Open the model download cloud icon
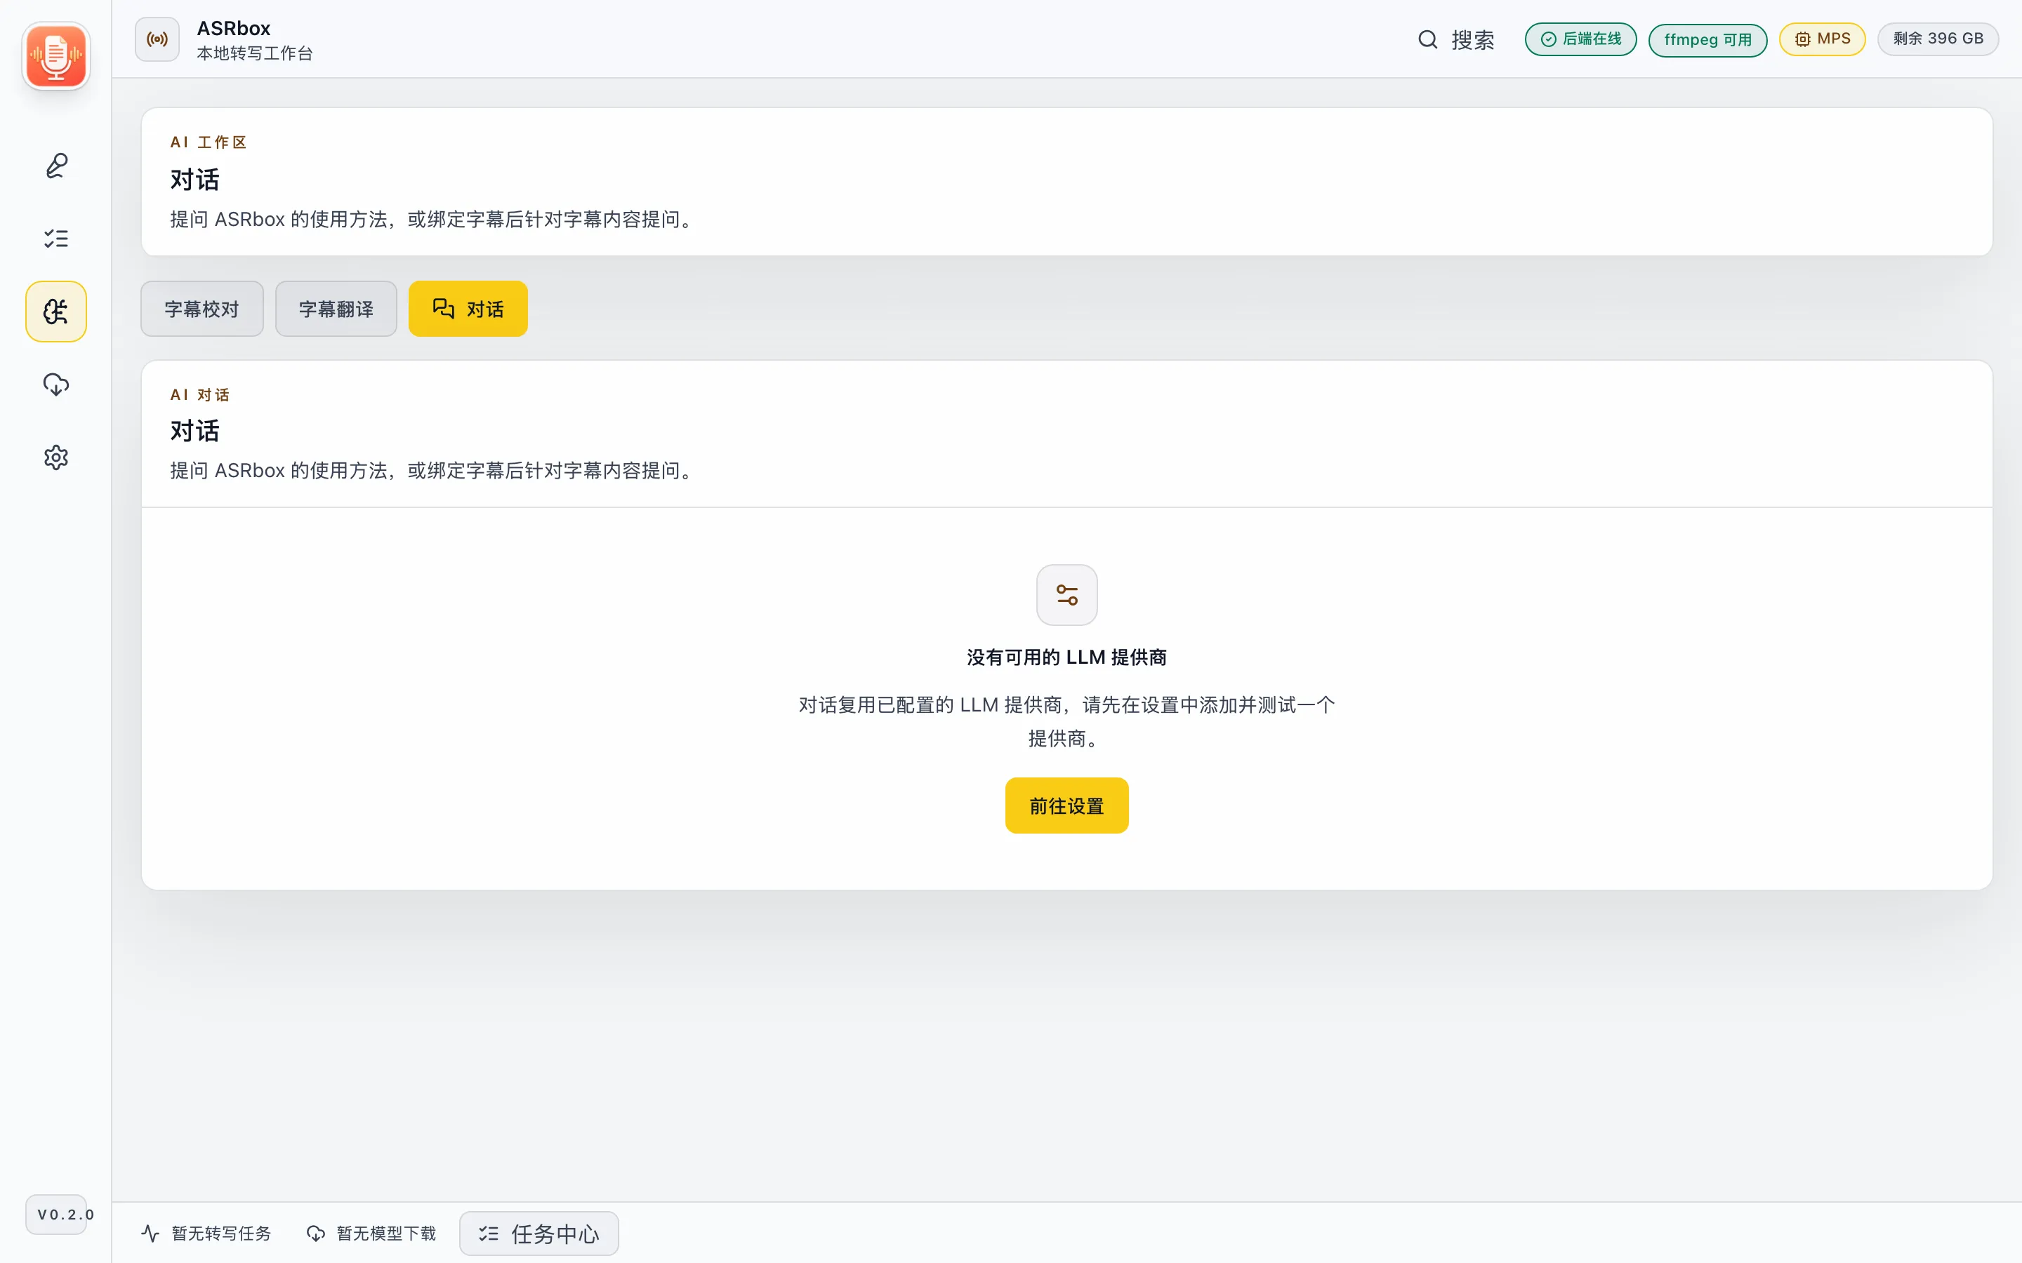 [56, 385]
